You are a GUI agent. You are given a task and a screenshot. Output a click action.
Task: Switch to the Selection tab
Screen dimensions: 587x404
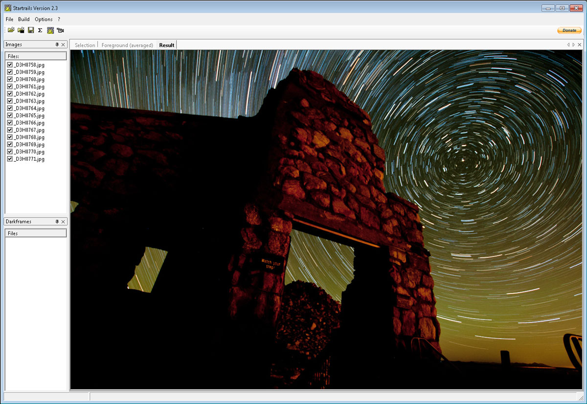(x=85, y=45)
